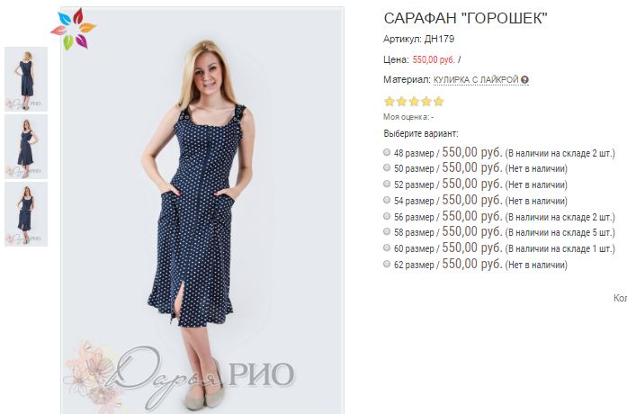Open the first dress thumbnail
Screen dimensions: 627x414
(26, 79)
